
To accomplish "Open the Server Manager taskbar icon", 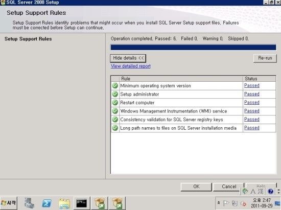I will coord(29,203).
